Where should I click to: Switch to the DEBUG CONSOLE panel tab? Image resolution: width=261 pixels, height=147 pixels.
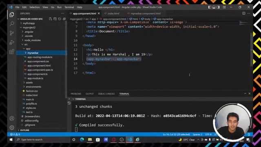click(106, 94)
